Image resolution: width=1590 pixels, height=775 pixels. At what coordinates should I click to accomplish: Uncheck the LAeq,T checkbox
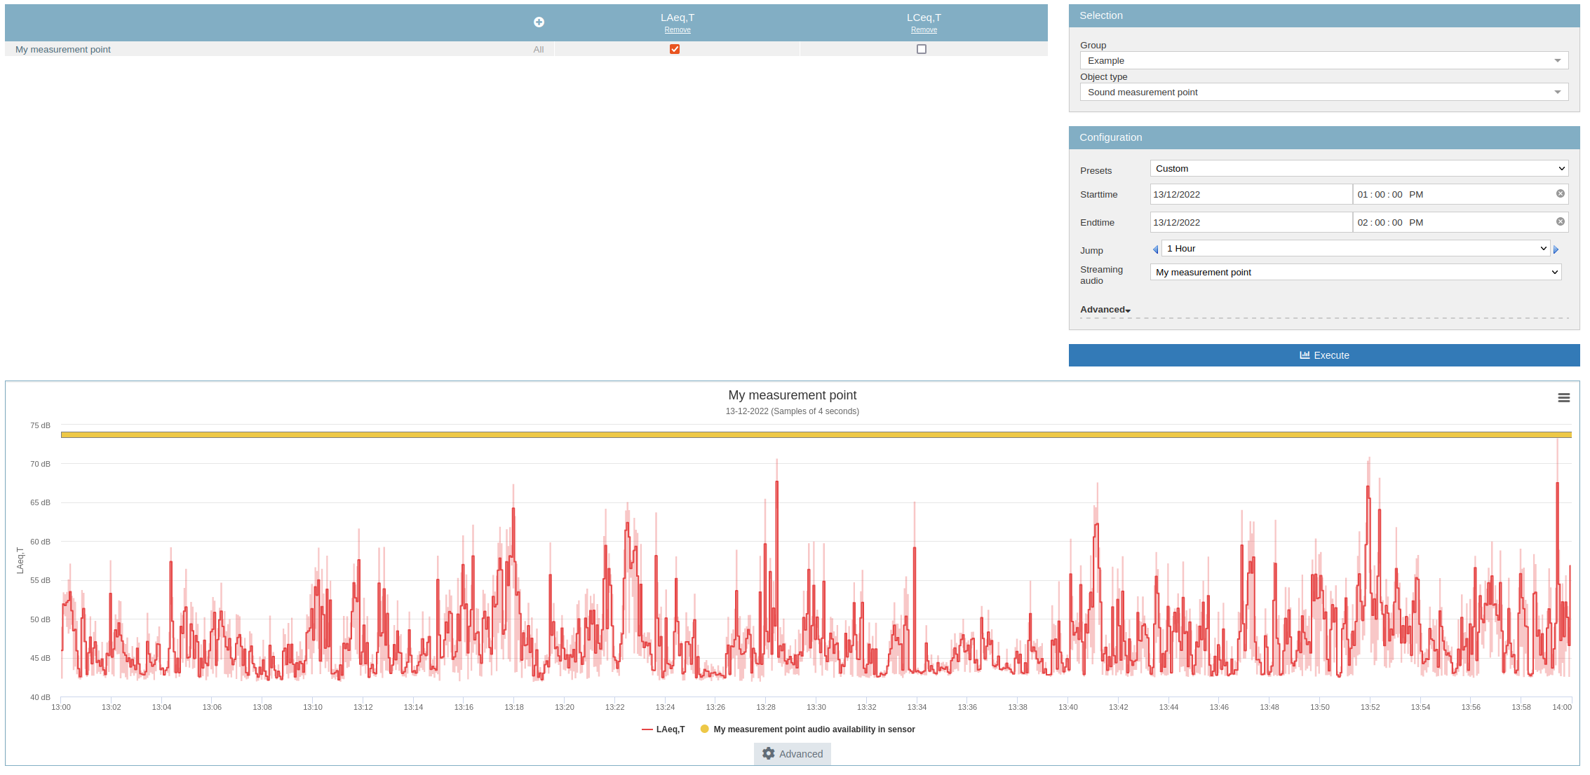pyautogui.click(x=675, y=49)
